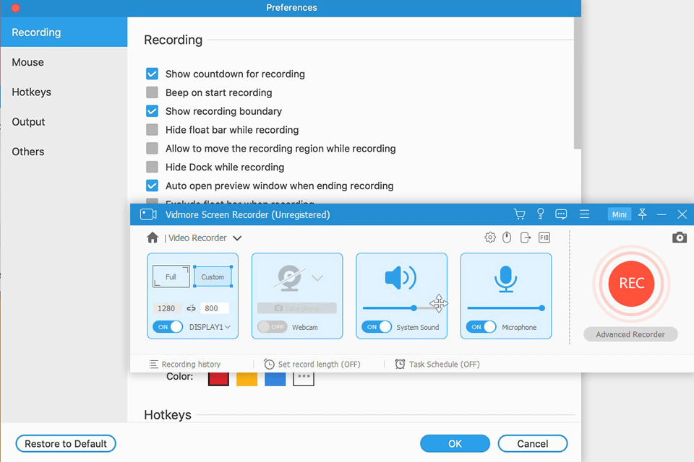Check Allow to move the recording region
The height and width of the screenshot is (462, 694).
coord(153,148)
